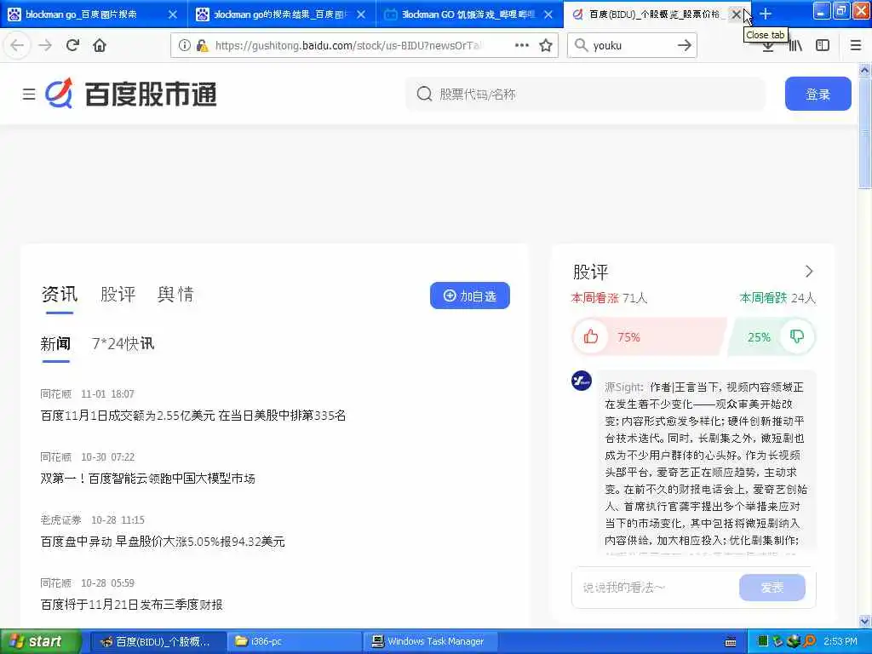This screenshot has height=654, width=872.
Task: Switch to i386-pc folder in taskbar
Action: coord(295,641)
